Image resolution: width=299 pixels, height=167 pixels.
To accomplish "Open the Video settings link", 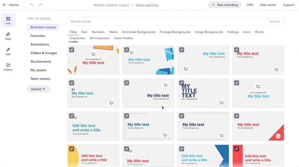I will [x=147, y=5].
